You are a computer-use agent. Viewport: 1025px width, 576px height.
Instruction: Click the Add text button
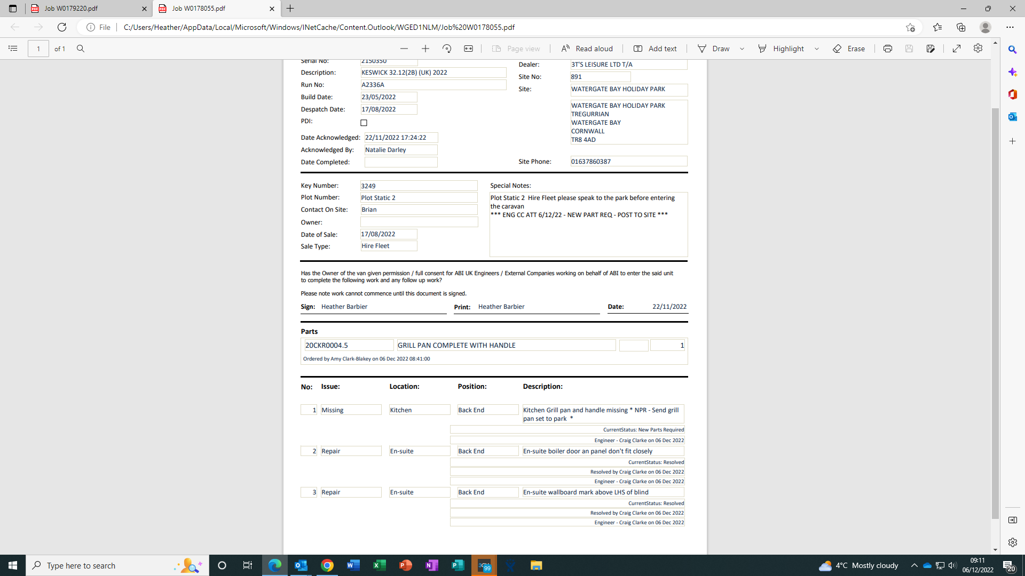coord(655,49)
